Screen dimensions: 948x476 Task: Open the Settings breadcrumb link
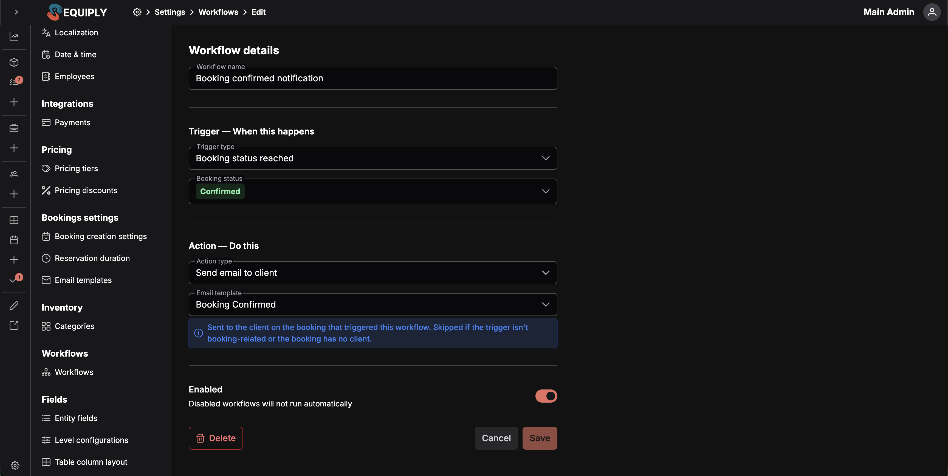(170, 12)
